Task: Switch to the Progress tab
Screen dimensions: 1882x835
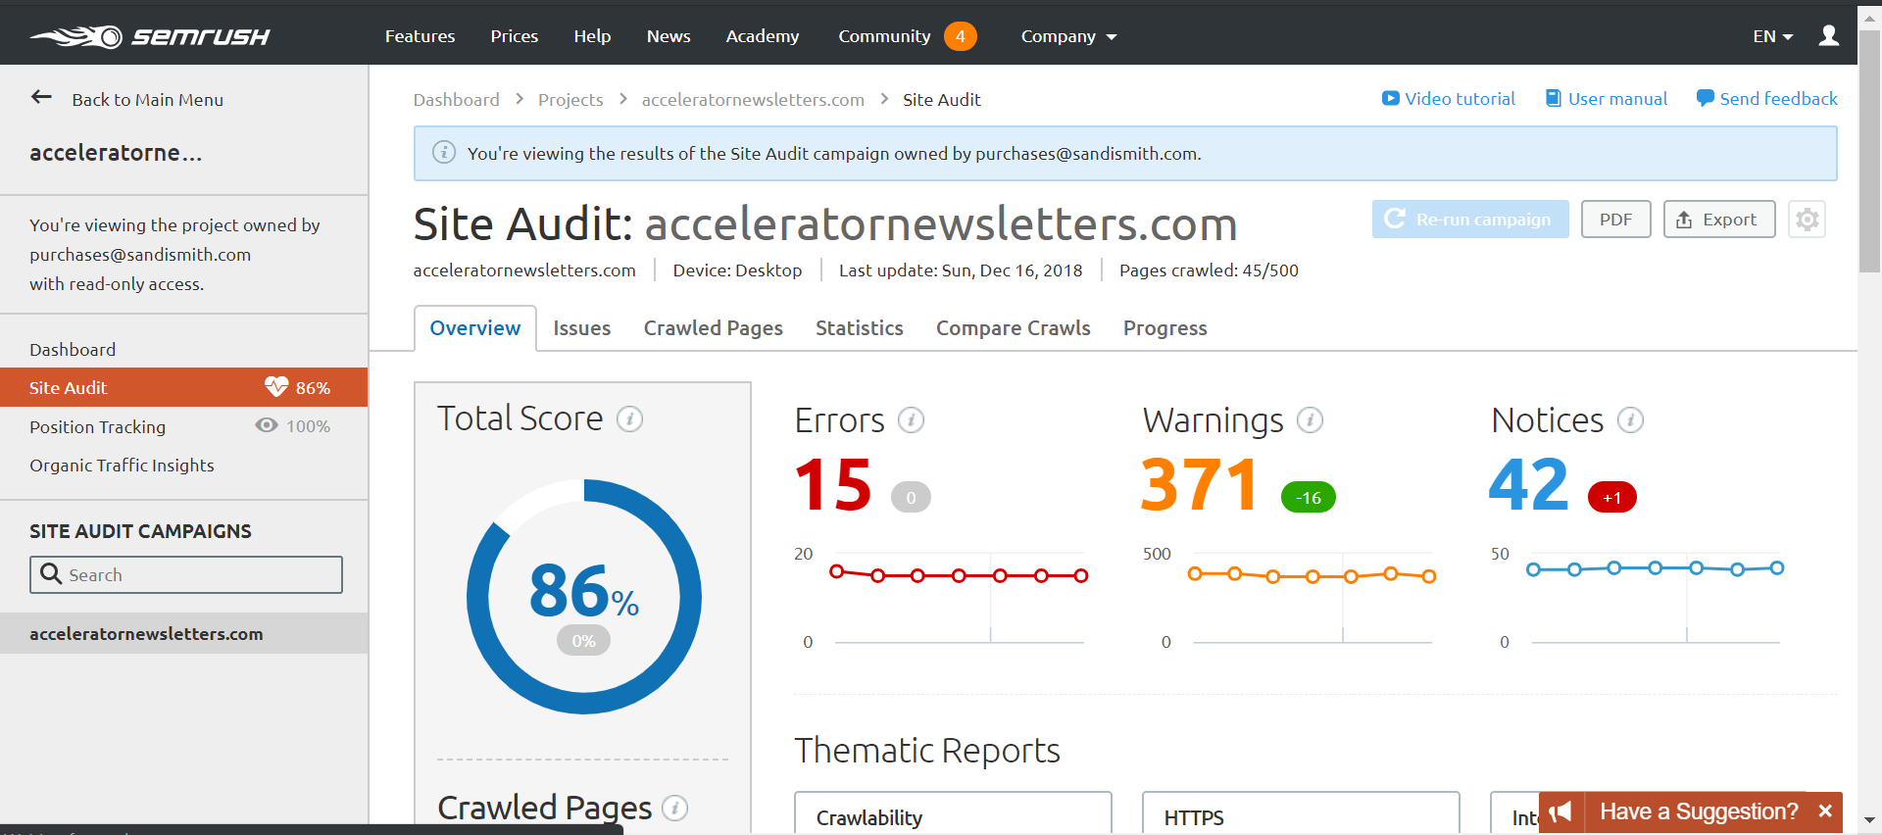Action: (x=1165, y=328)
